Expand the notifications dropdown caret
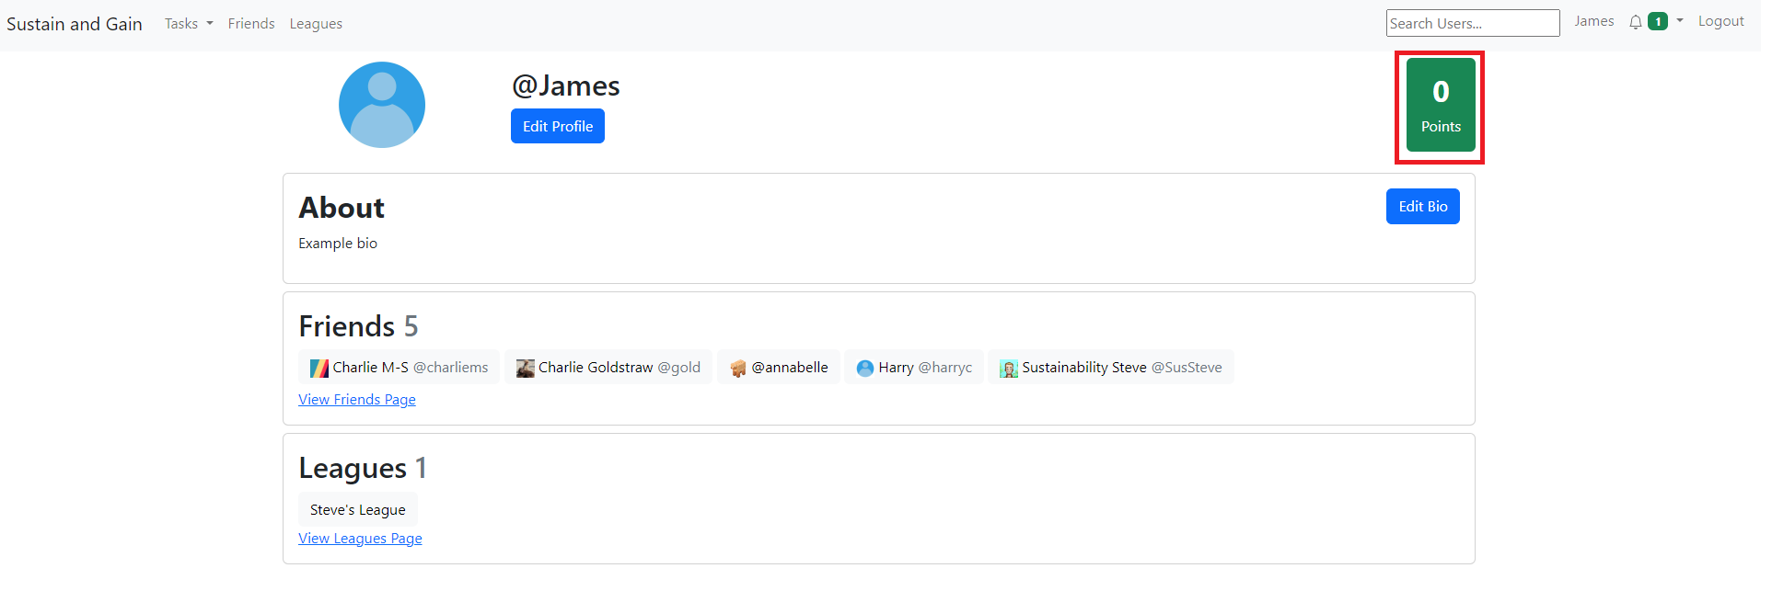The height and width of the screenshot is (591, 1772). (x=1679, y=21)
